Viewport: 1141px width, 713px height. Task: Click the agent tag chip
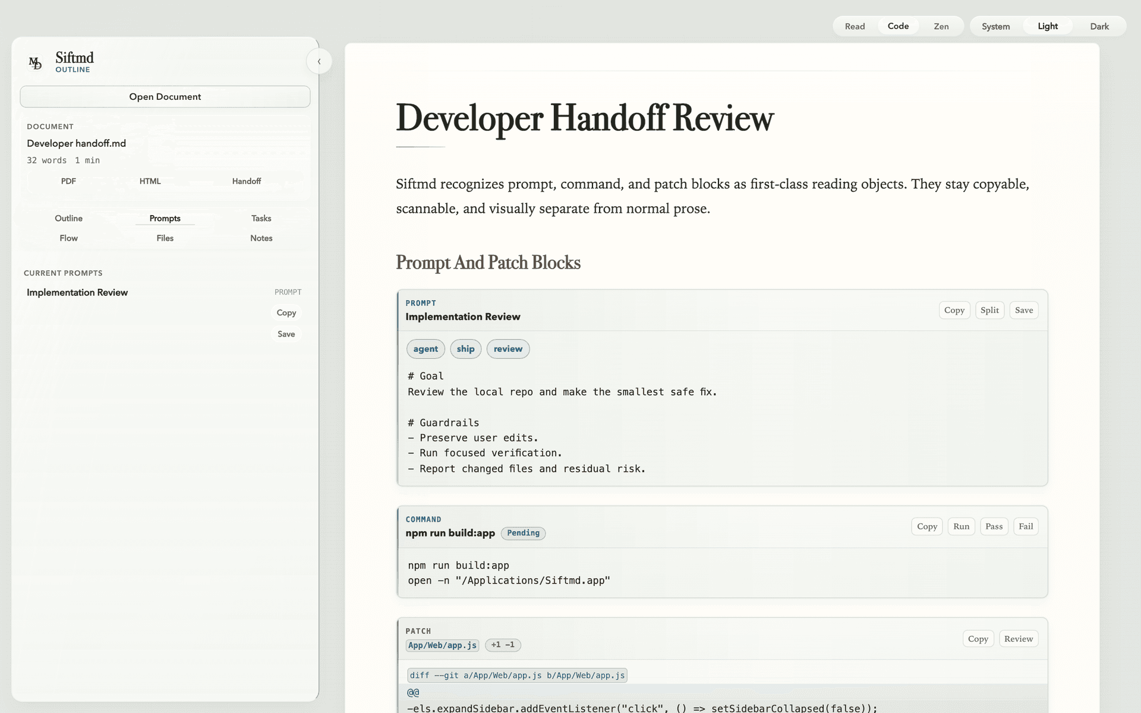coord(425,349)
